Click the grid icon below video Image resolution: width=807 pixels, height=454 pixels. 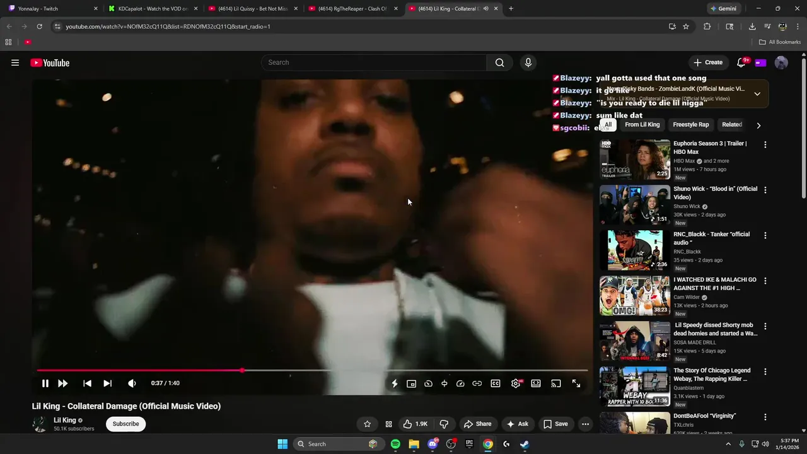point(388,424)
